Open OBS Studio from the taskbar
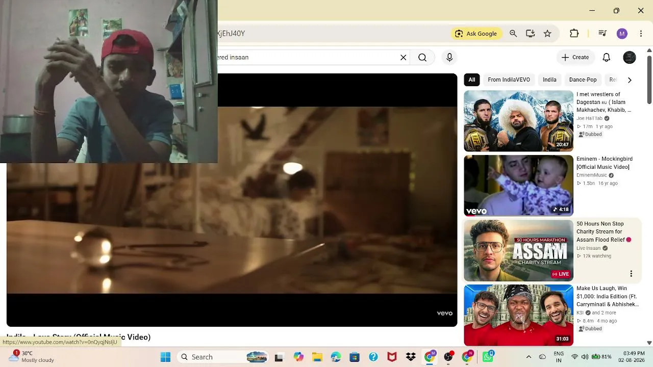 [x=448, y=357]
